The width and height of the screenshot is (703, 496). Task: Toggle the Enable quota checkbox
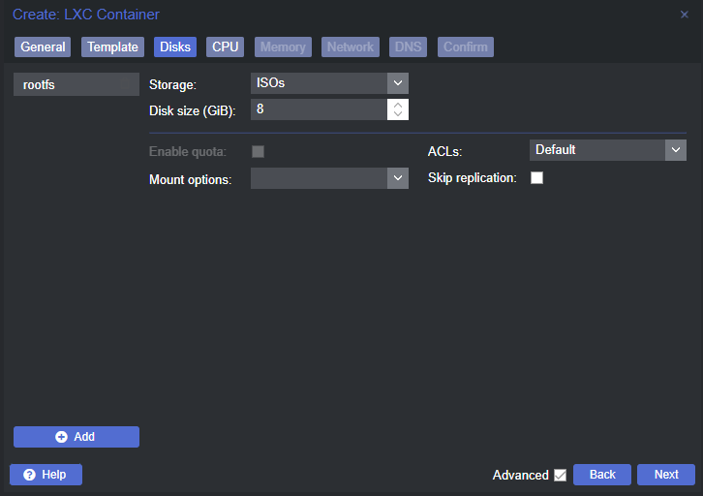coord(258,151)
